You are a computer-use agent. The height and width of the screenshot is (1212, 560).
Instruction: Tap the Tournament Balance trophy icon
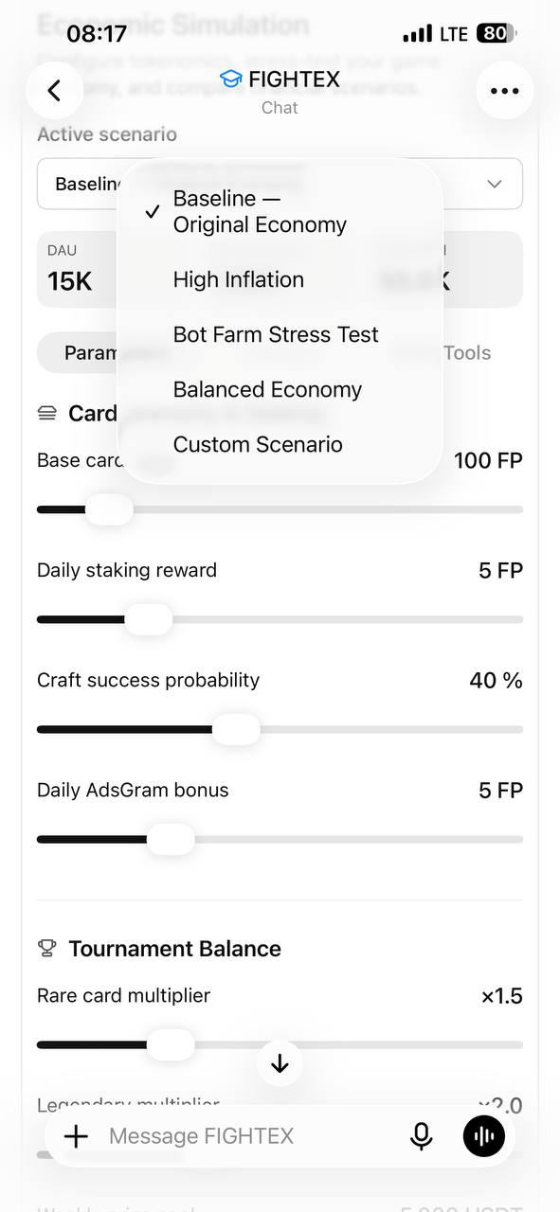coord(46,948)
